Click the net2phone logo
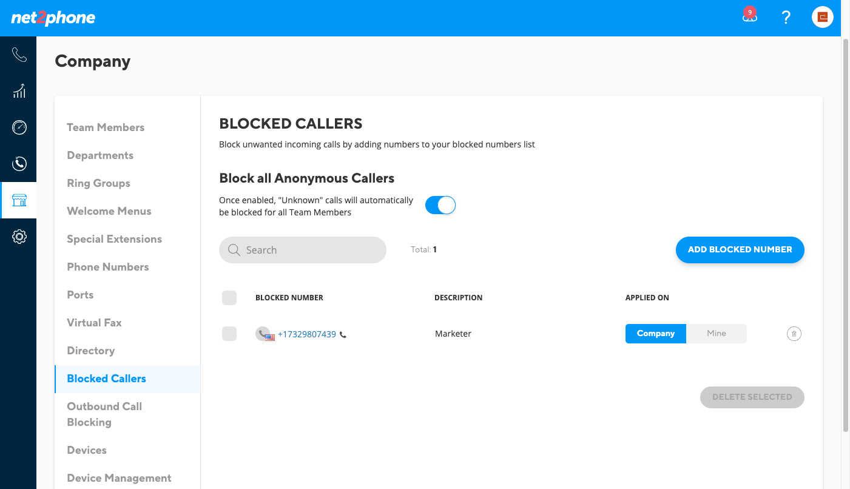850x489 pixels. 53,18
